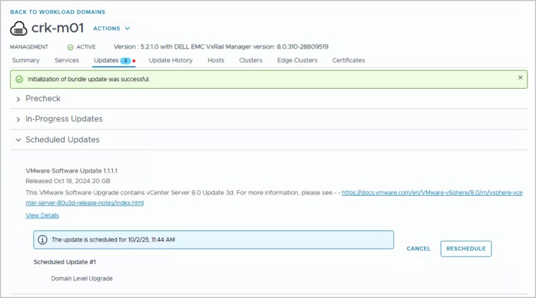
Task: Click the success checkmark icon in green banner
Action: pyautogui.click(x=19, y=79)
